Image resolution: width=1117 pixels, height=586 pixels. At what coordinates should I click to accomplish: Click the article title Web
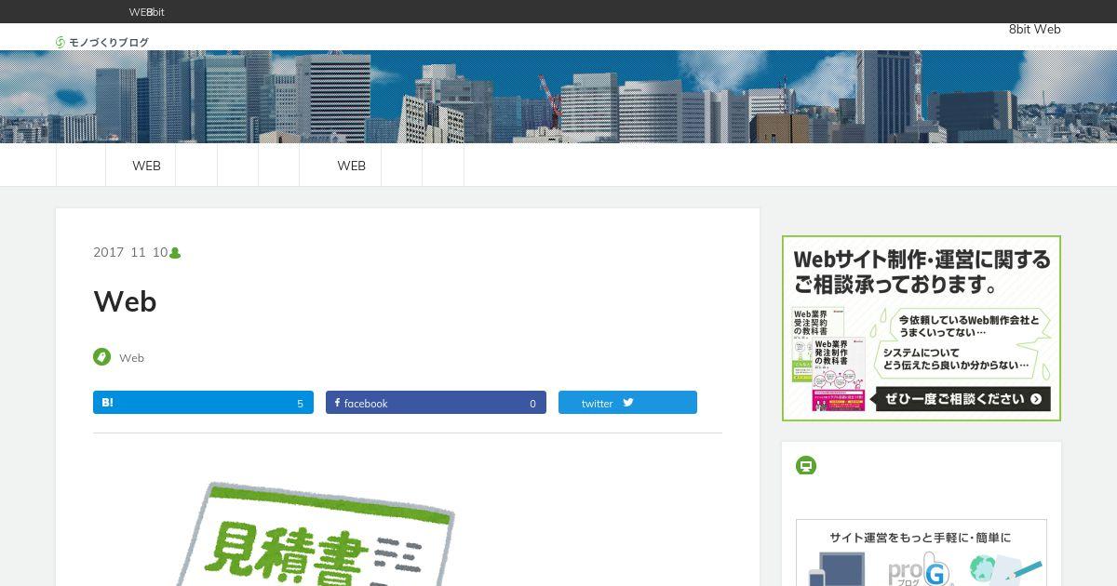[x=125, y=301]
